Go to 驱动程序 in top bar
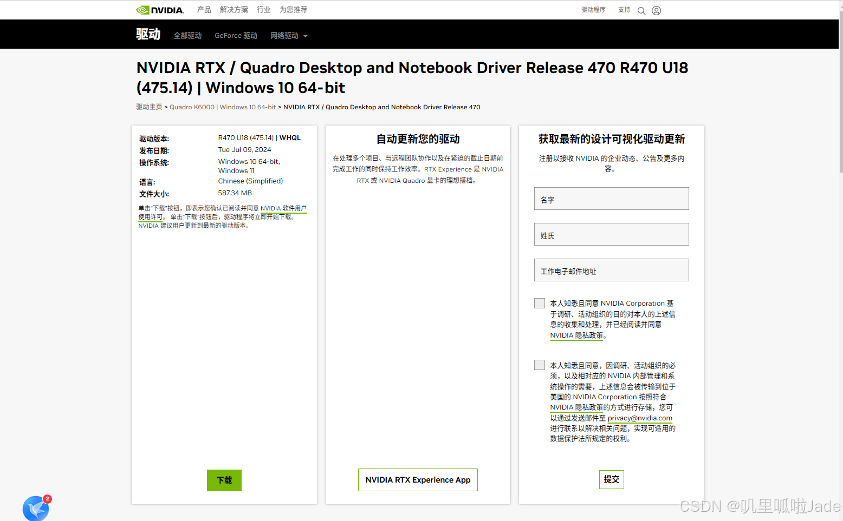This screenshot has height=521, width=843. [593, 10]
